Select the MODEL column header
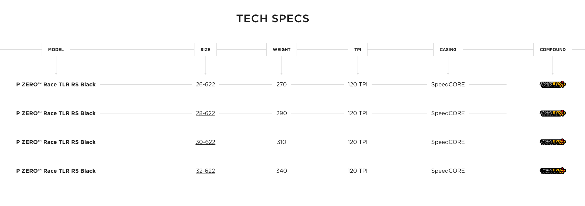Screen dimensions: 585x206 [x=56, y=50]
